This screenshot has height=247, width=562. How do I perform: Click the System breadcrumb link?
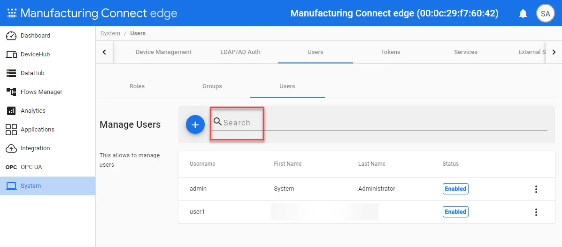[110, 33]
